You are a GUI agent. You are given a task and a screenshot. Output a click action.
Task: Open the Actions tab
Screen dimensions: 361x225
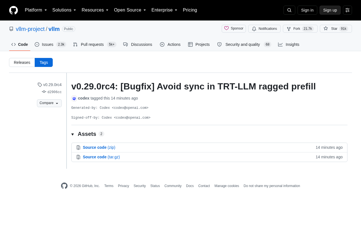coord(170,44)
